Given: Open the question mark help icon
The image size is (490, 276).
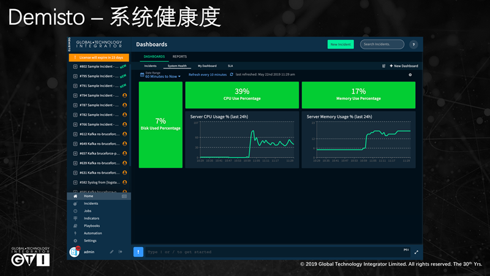Looking at the screenshot, I should [x=413, y=44].
